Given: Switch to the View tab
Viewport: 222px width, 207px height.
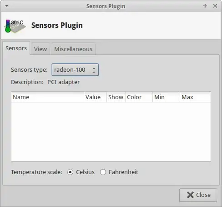Looking at the screenshot, I should (40, 49).
